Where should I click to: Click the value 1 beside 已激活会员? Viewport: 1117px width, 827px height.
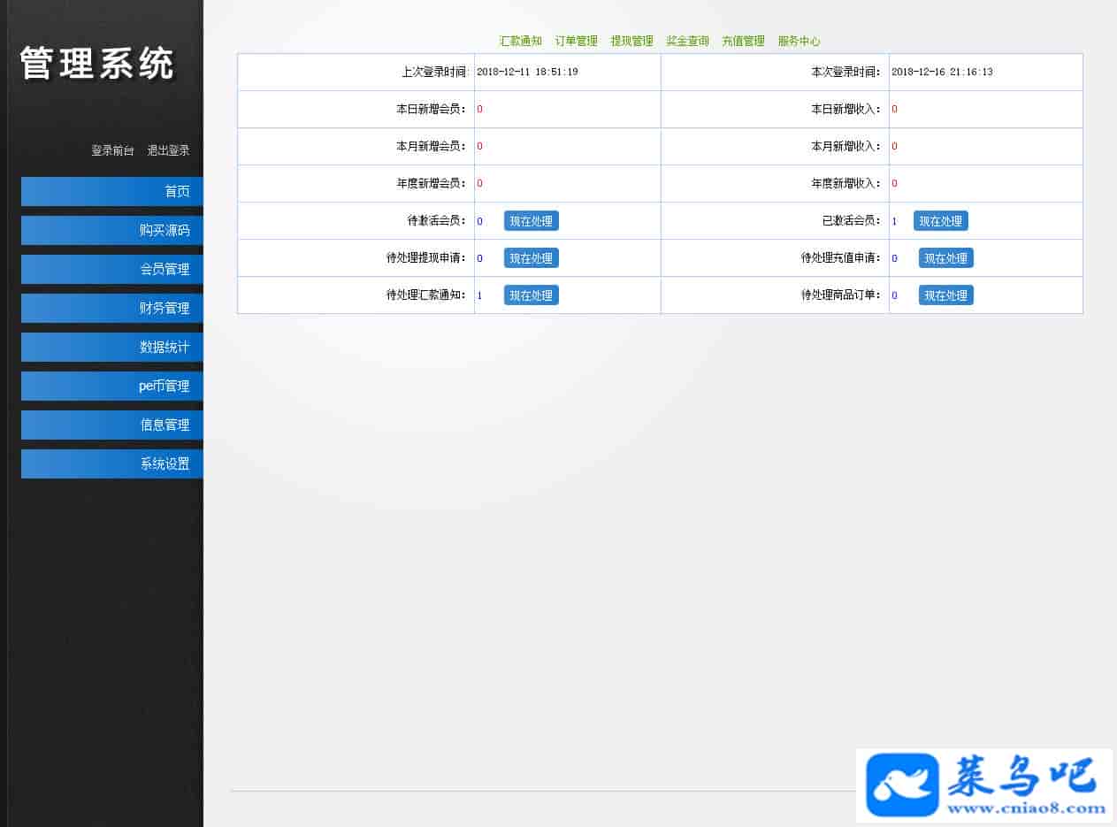894,221
